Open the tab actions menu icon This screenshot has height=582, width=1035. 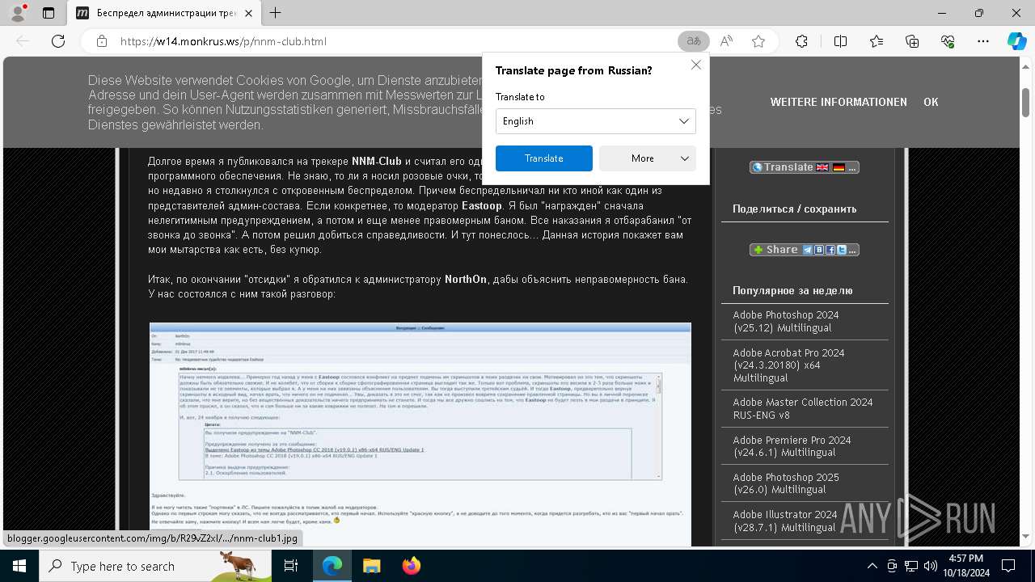coord(49,13)
